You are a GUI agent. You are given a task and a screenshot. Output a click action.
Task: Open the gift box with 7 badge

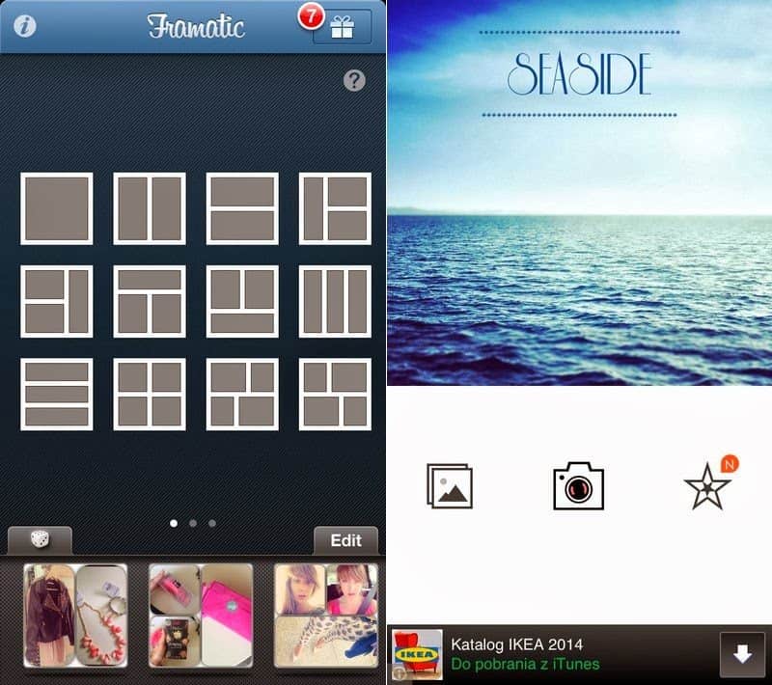[x=342, y=28]
